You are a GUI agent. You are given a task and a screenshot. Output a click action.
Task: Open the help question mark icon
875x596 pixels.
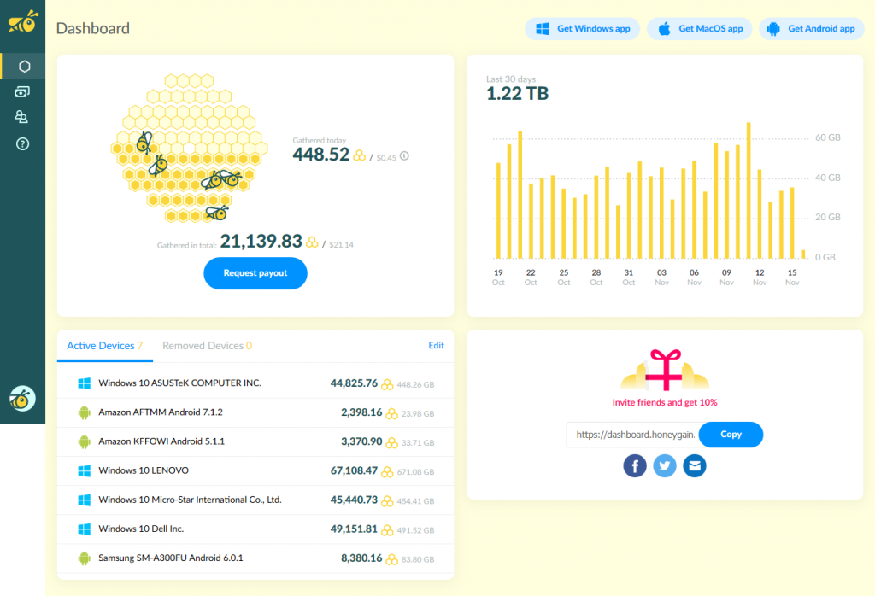click(x=23, y=144)
